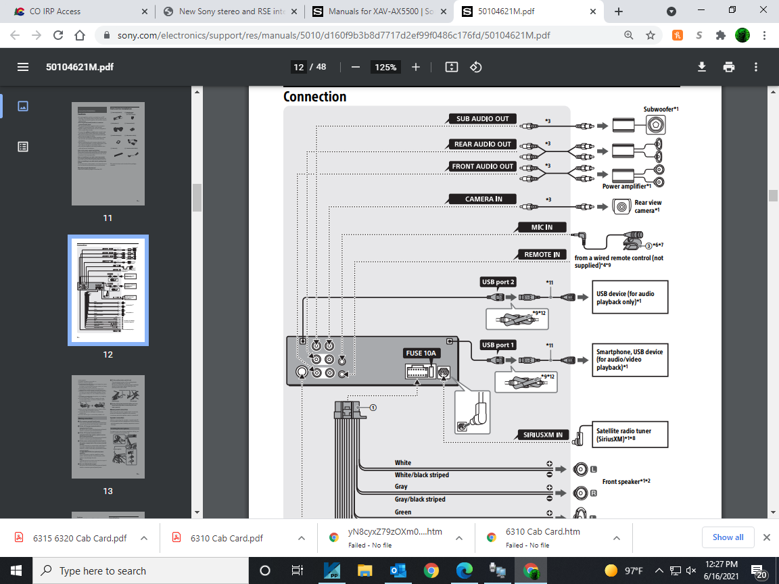Click the gray S extension icon
The width and height of the screenshot is (779, 584).
[699, 35]
